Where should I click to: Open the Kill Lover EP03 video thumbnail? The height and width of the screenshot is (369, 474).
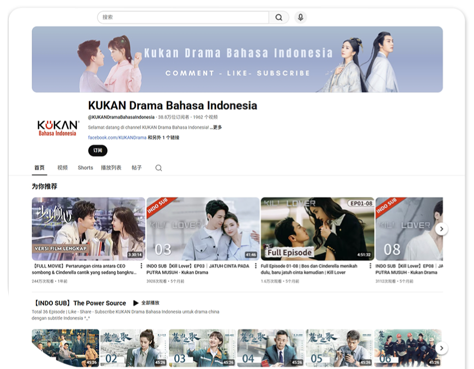203,229
